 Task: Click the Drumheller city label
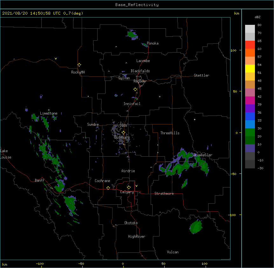(203, 155)
